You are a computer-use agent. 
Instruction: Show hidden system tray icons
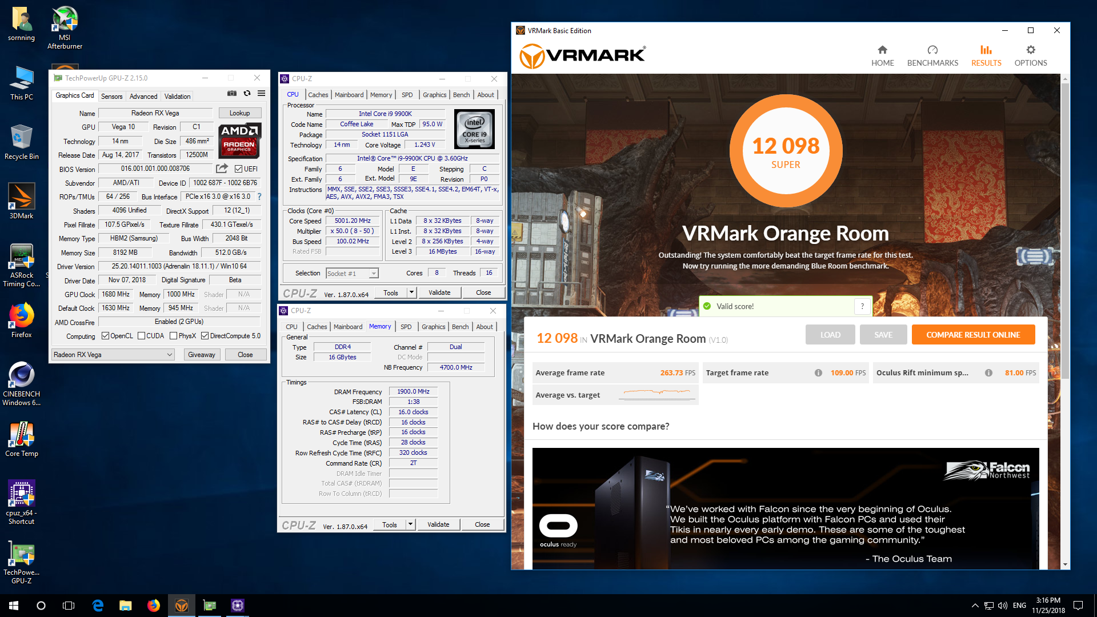point(975,606)
